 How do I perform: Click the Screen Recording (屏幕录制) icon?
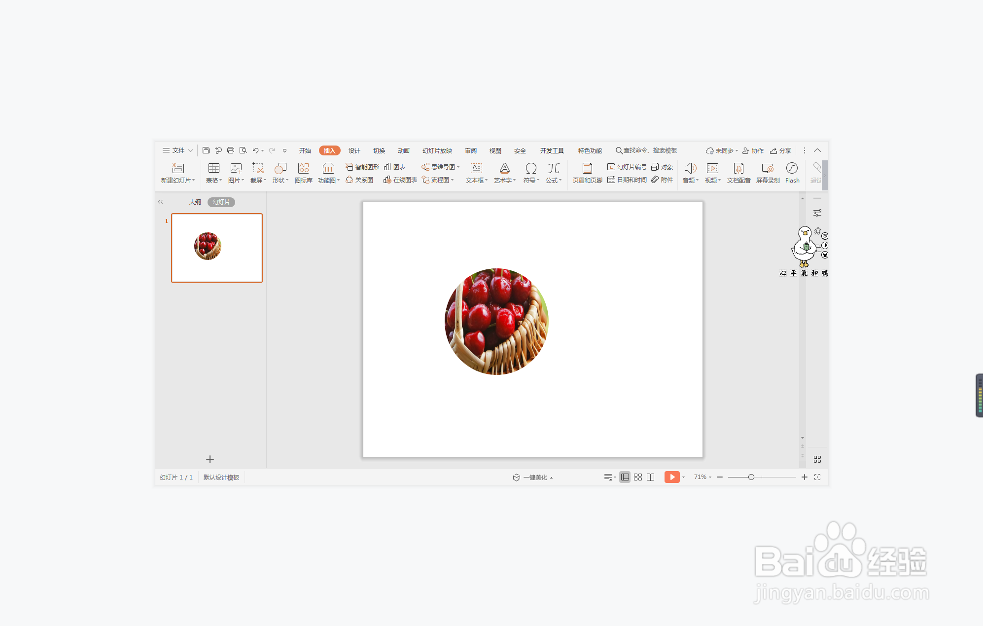click(767, 168)
